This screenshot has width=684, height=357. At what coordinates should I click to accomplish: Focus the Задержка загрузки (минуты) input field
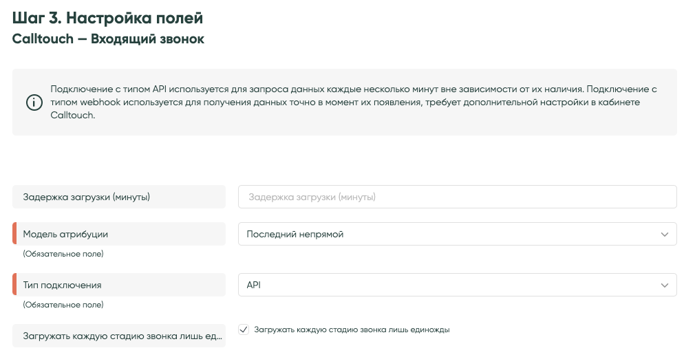[x=457, y=197]
